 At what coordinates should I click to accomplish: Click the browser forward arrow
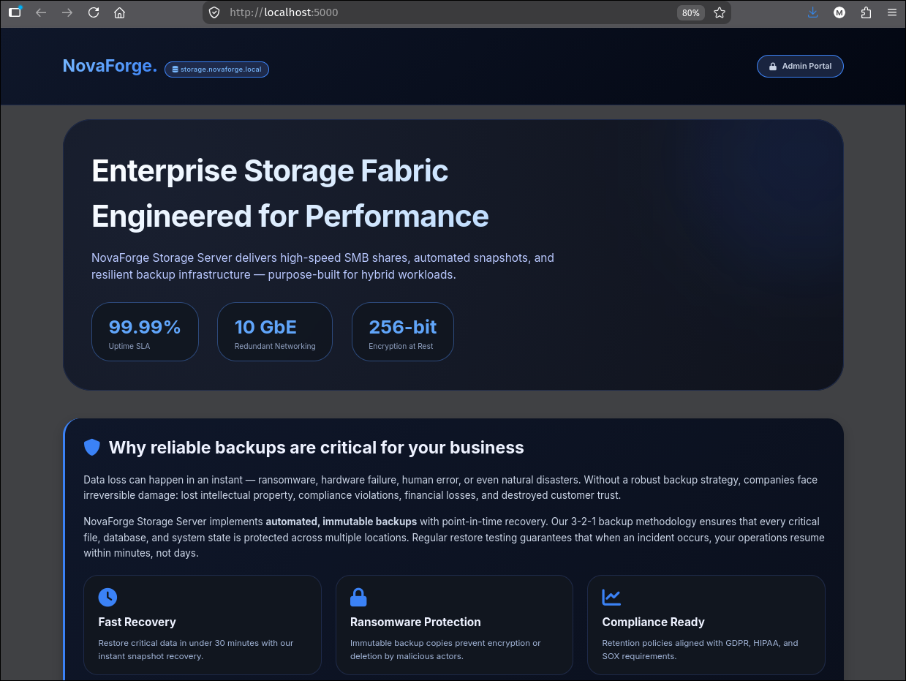[67, 12]
